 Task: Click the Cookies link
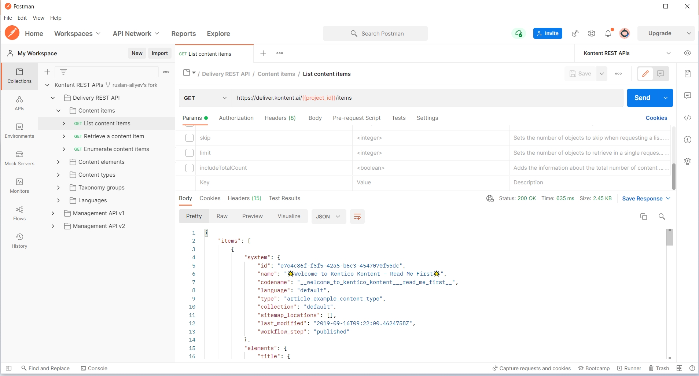pyautogui.click(x=656, y=118)
